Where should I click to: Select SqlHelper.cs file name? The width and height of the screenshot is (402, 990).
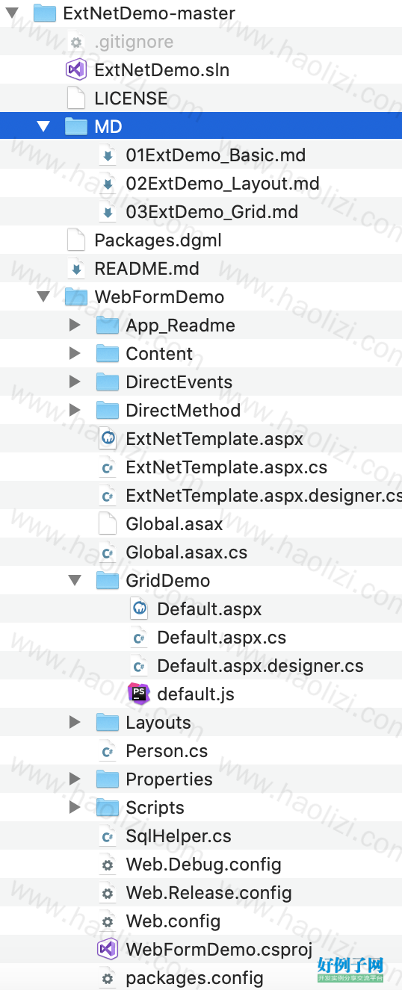coord(179,836)
